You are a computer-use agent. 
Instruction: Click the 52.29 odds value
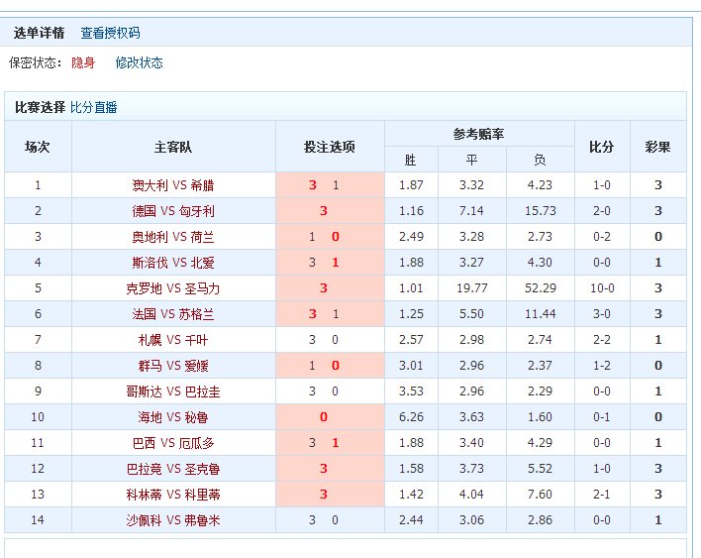(540, 288)
